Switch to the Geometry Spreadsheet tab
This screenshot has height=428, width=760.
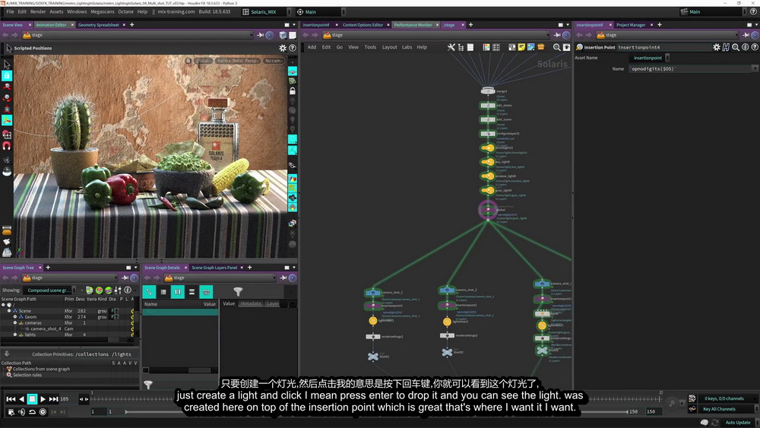coord(98,25)
